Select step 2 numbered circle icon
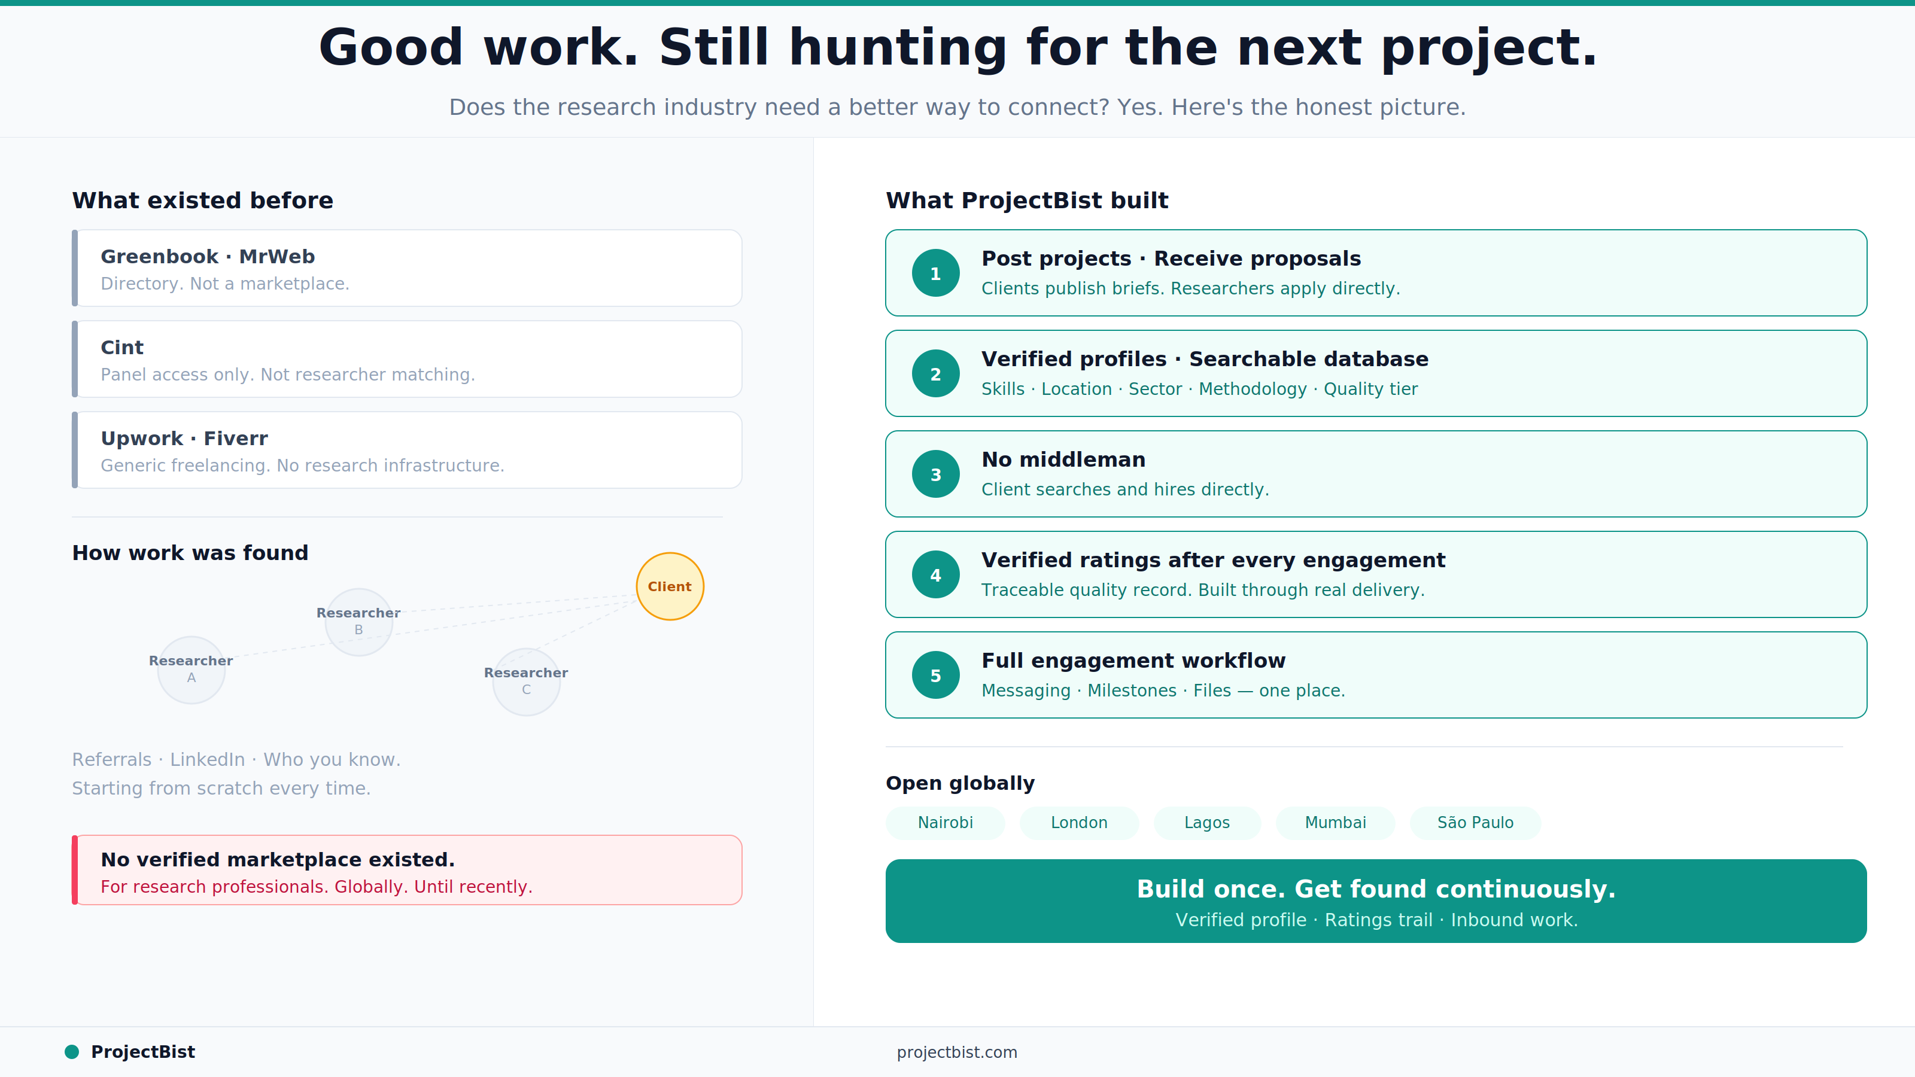 click(x=935, y=373)
